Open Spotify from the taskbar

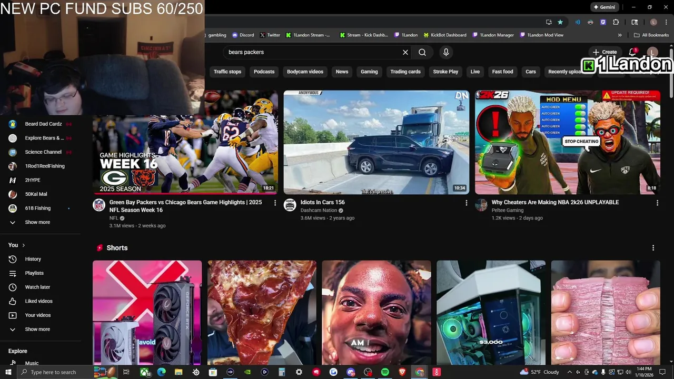[385, 372]
